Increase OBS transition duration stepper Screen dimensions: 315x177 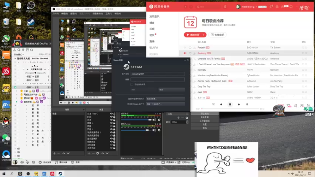[x=187, y=121]
